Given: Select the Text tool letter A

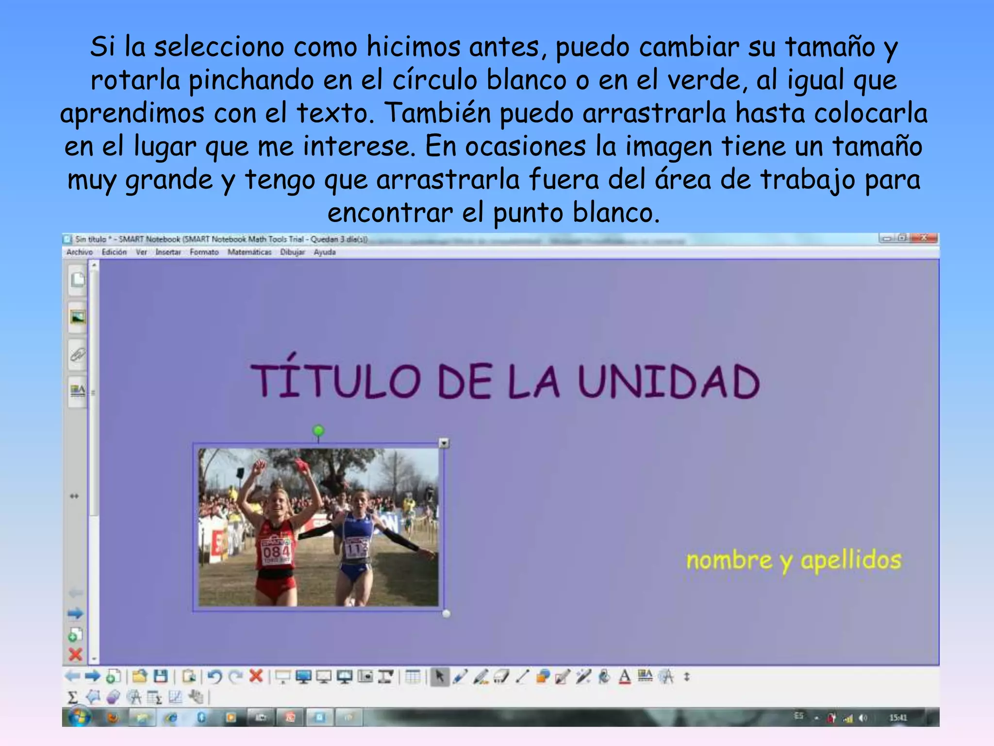Looking at the screenshot, I should click(x=625, y=677).
